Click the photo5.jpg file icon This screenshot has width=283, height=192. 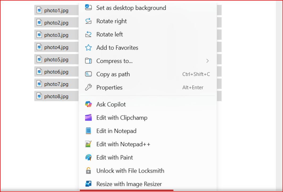click(x=39, y=60)
